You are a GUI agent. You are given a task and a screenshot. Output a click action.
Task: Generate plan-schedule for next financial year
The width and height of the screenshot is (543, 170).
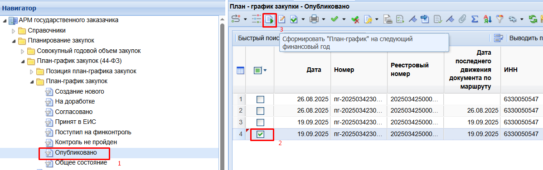pos(269,19)
